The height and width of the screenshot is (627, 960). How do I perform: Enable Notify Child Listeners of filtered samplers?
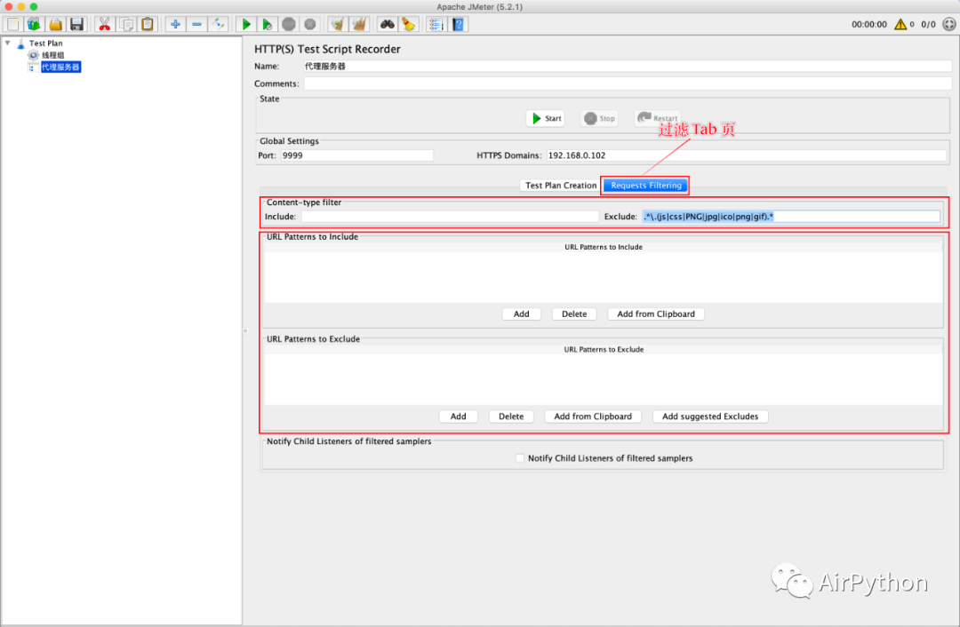520,458
